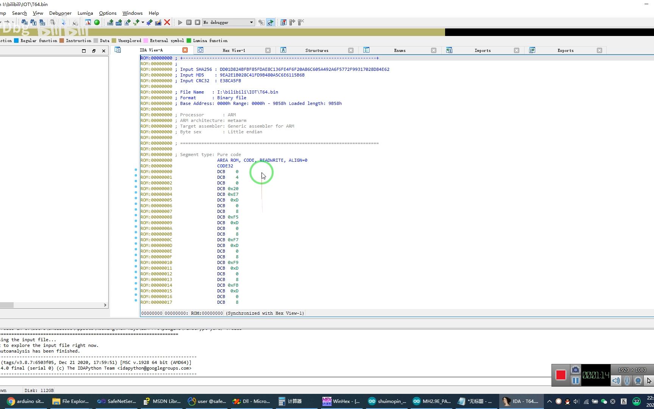654x409 pixels.
Task: Toggle webcam capture in screen recorder
Action: (x=638, y=381)
